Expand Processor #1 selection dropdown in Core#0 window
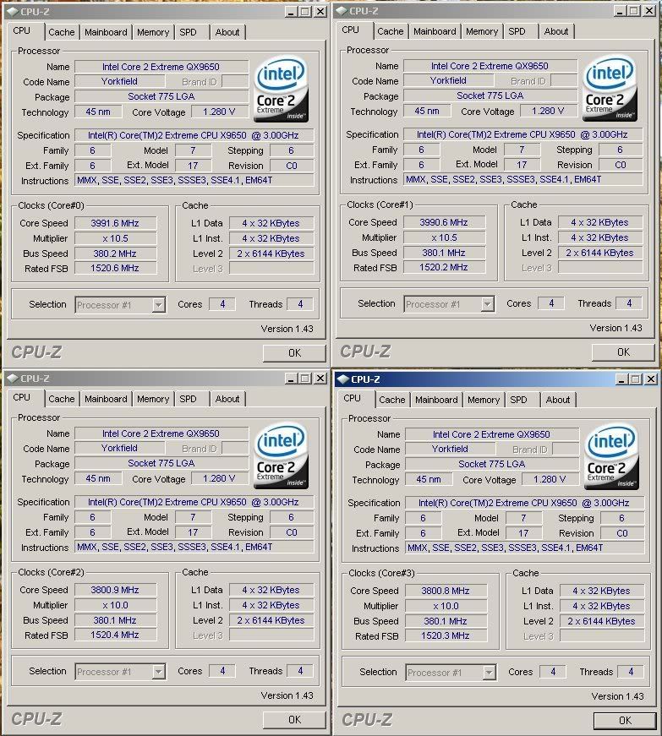The height and width of the screenshot is (736, 662). 159,305
